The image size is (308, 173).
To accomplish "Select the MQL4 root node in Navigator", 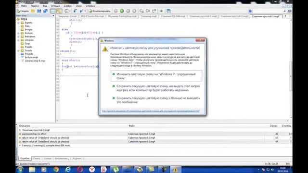I will click(x=24, y=19).
